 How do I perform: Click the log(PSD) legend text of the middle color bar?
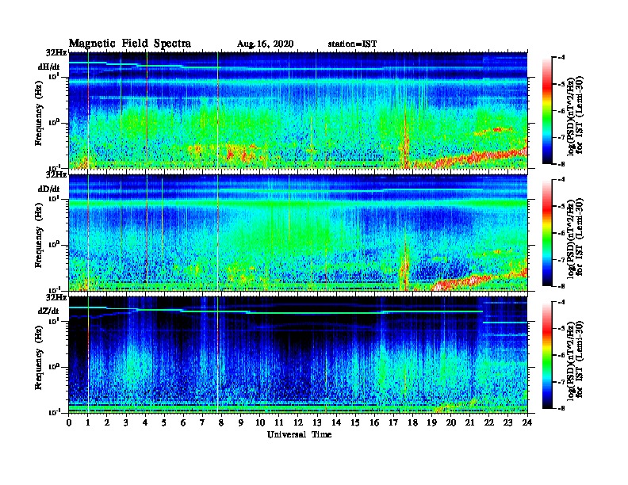click(x=576, y=237)
